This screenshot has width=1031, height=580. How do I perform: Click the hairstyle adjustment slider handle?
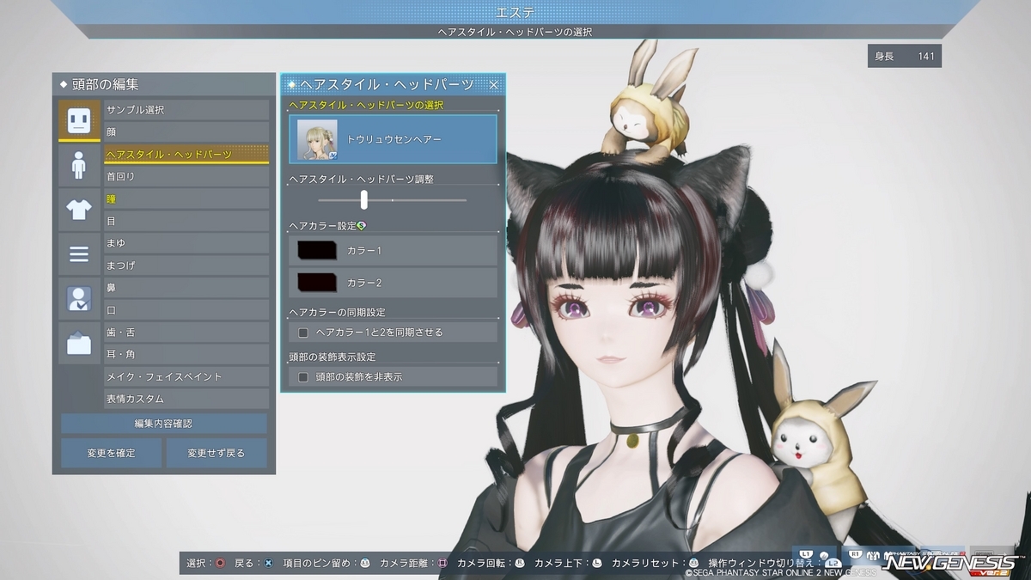pos(364,199)
